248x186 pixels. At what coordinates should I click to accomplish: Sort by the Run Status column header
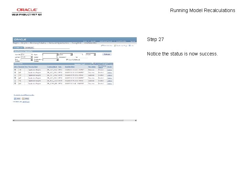pos(92,67)
